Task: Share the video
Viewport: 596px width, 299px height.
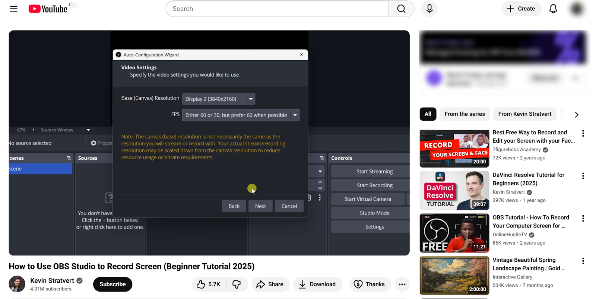Action: [270, 284]
